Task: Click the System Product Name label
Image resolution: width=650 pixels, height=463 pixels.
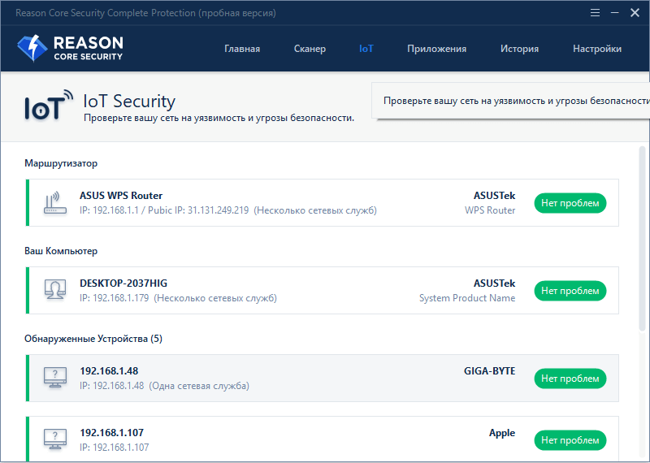Action: pos(467,298)
